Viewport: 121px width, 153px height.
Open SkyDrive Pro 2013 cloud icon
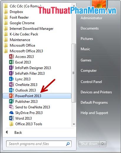(11, 113)
